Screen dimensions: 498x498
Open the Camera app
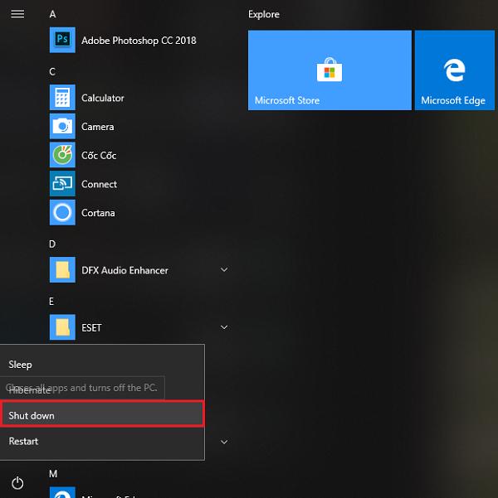click(97, 127)
